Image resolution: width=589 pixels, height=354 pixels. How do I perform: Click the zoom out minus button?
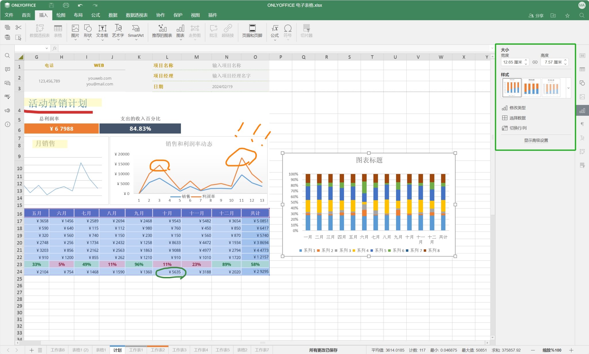pyautogui.click(x=533, y=350)
